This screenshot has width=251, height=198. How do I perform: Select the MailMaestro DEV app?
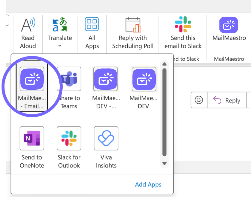click(144, 88)
